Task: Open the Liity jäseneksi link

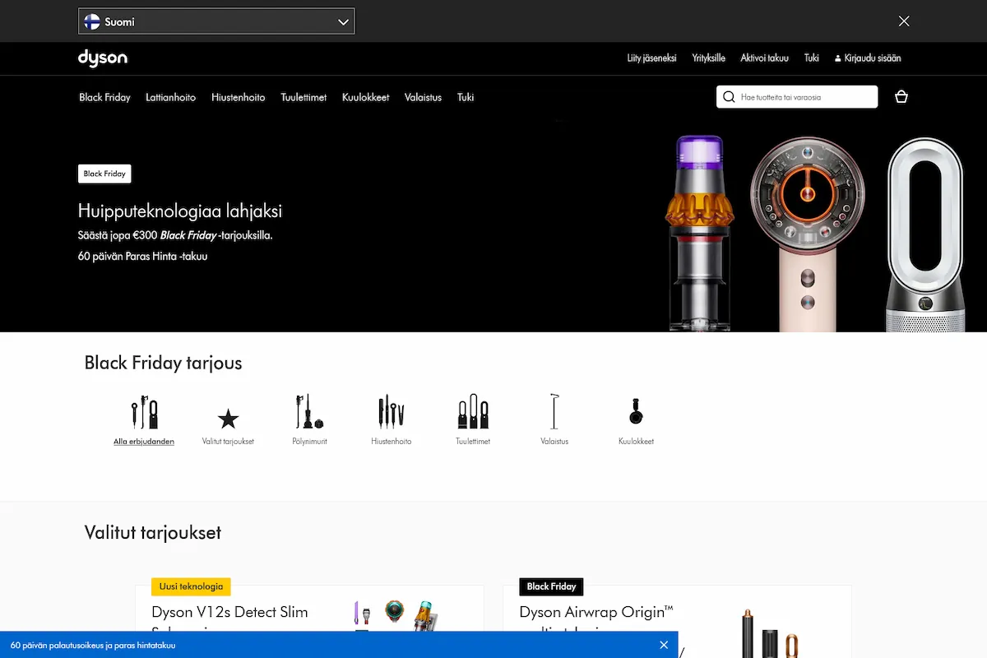Action: (651, 58)
